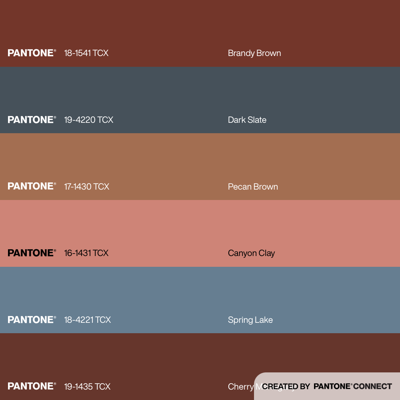Click the Pantone logo beside 19-4220 TCX
400x400 pixels.
pos(32,120)
